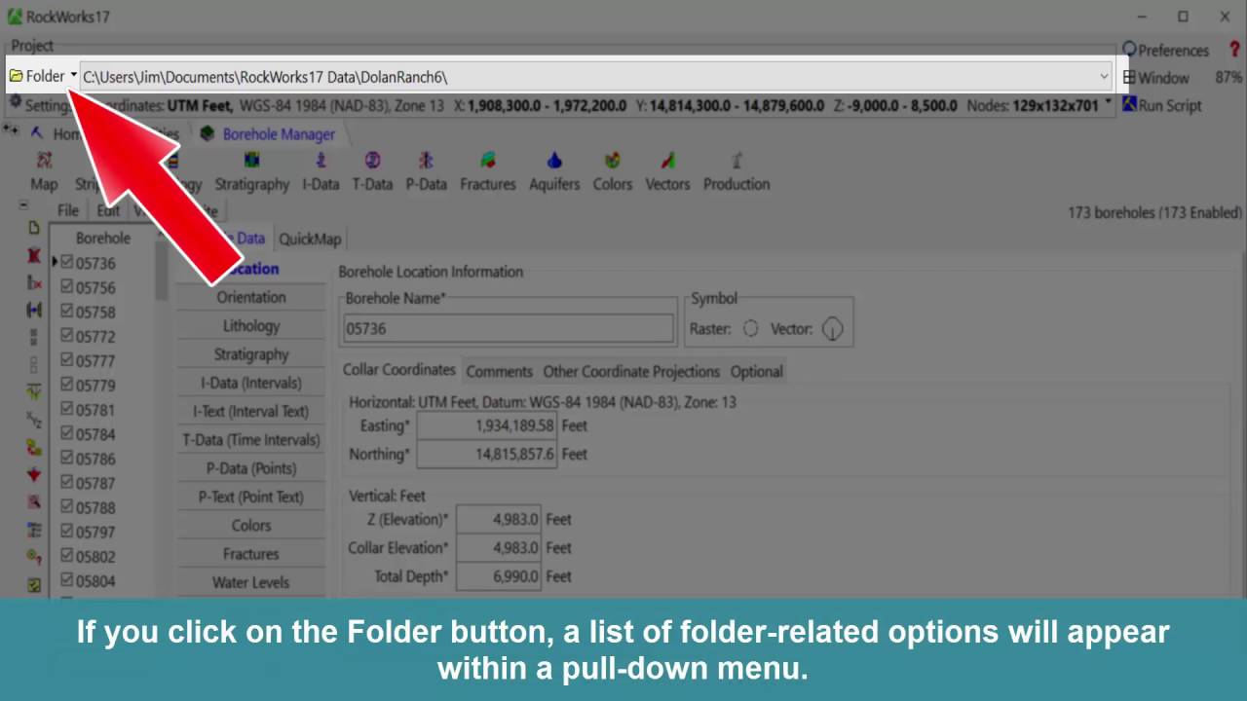Collapse the panel with the minus icon by File
The width and height of the screenshot is (1247, 701).
(23, 205)
